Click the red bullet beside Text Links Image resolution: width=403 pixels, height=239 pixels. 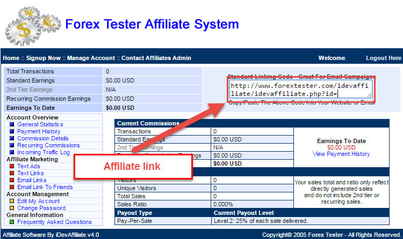(12, 173)
